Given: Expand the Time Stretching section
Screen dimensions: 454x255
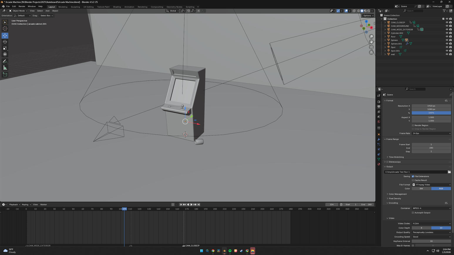Looking at the screenshot, I should click(396, 157).
